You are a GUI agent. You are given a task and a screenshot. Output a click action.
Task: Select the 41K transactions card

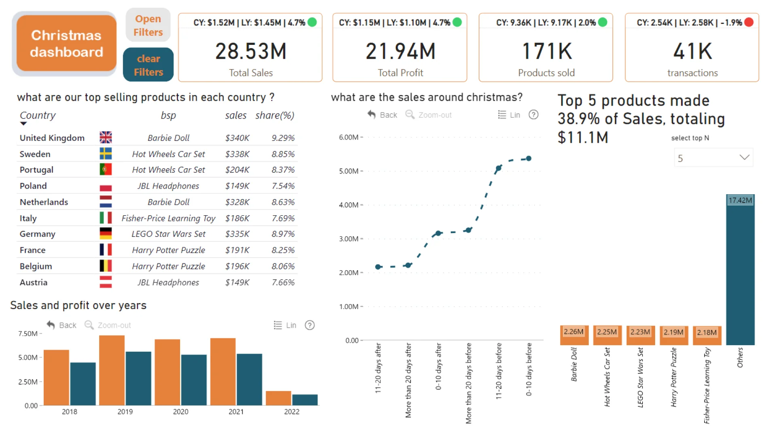[692, 48]
